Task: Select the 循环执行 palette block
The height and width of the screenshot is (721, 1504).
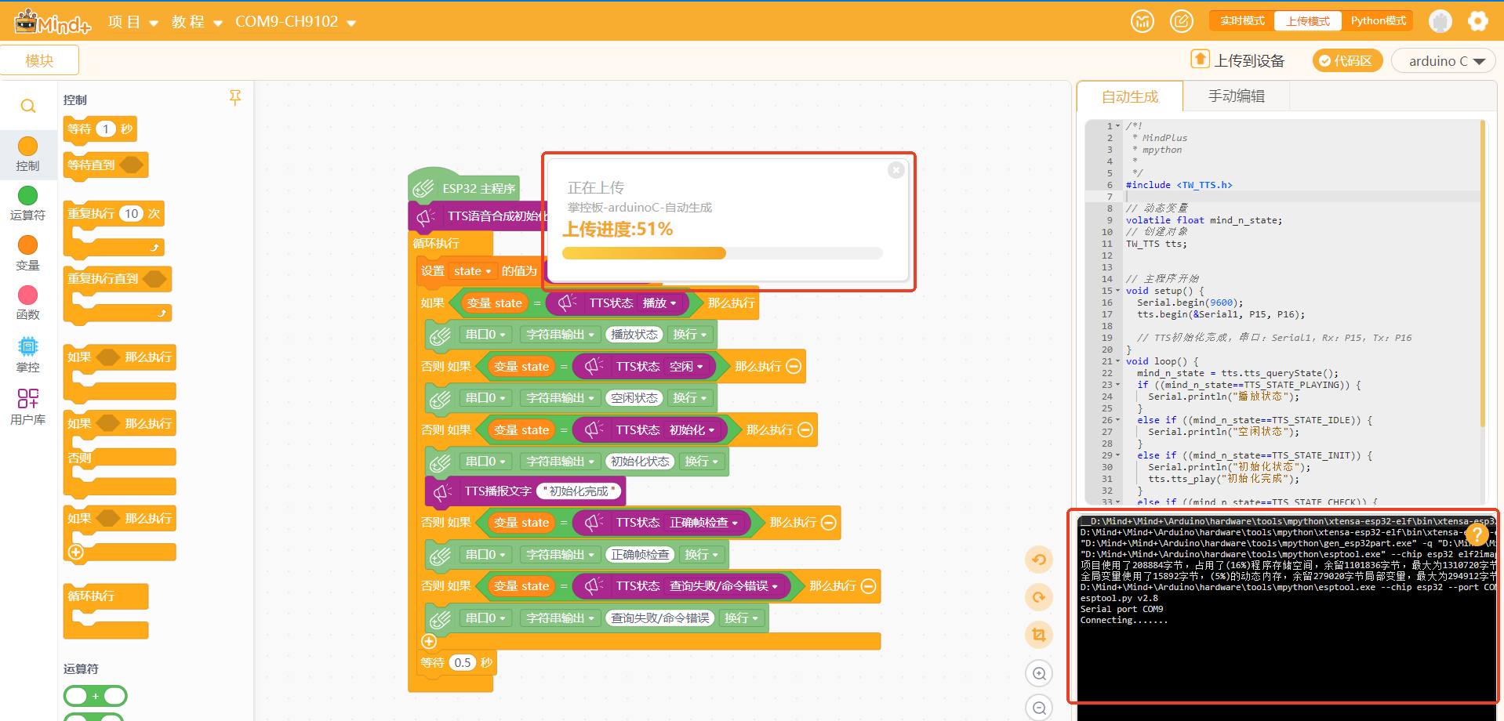Action: click(106, 610)
